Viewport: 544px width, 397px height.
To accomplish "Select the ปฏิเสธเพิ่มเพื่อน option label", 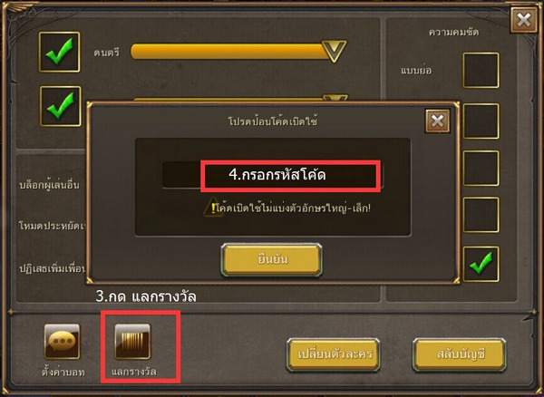I will 52,268.
